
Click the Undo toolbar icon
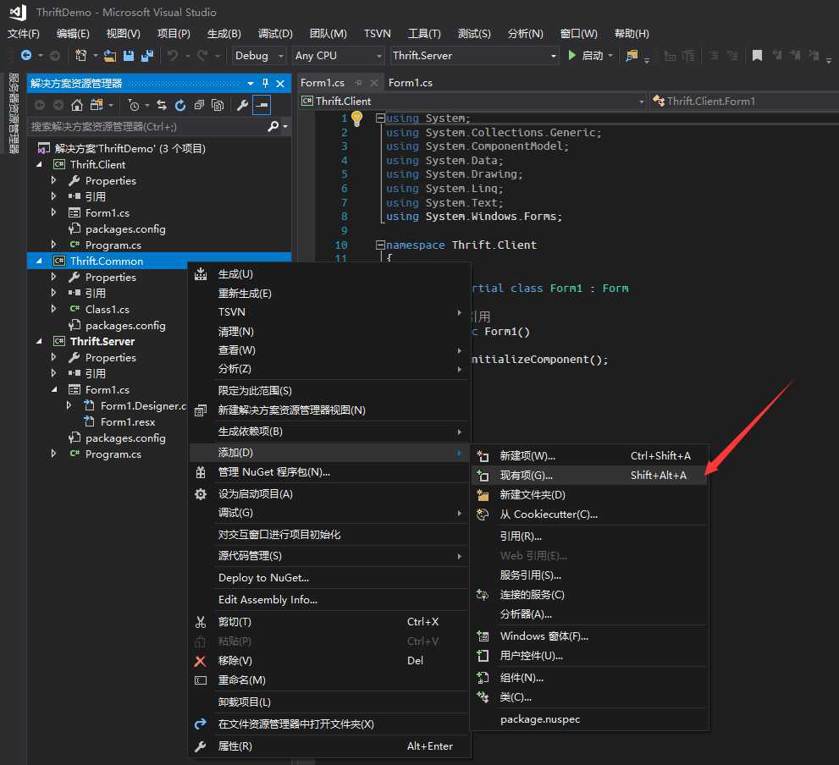[x=173, y=55]
